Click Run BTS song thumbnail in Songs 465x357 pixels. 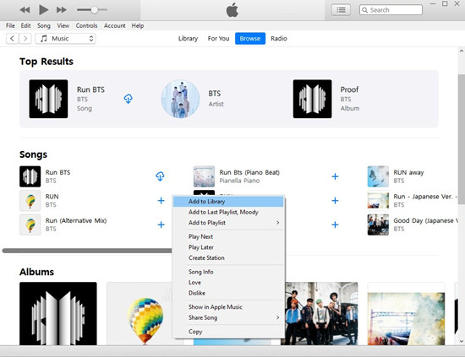pyautogui.click(x=30, y=176)
